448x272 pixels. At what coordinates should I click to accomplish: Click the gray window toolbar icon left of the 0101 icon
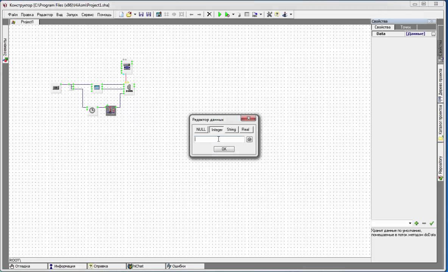[x=247, y=14]
